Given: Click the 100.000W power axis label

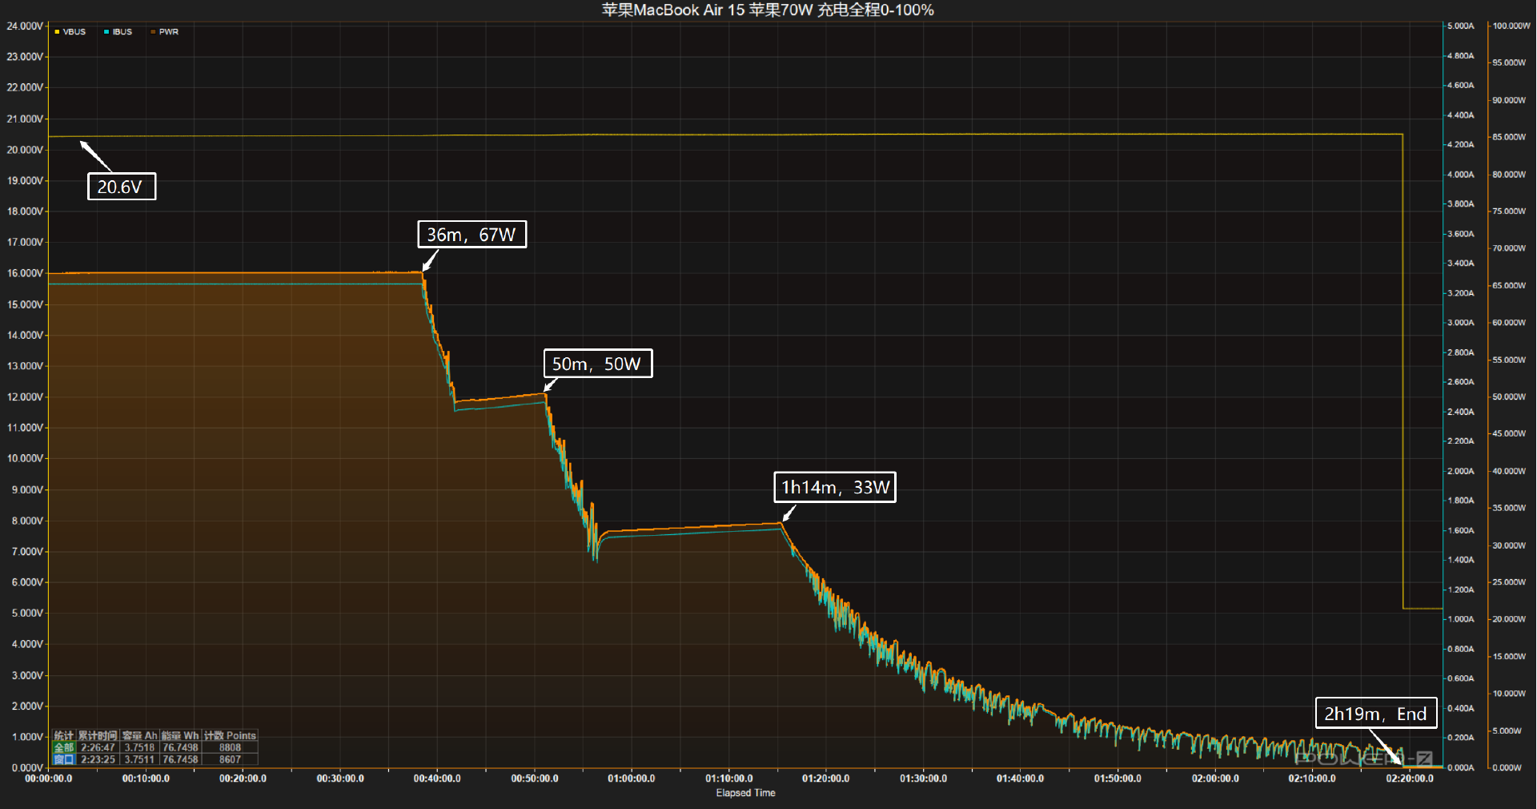Looking at the screenshot, I should 1511,26.
